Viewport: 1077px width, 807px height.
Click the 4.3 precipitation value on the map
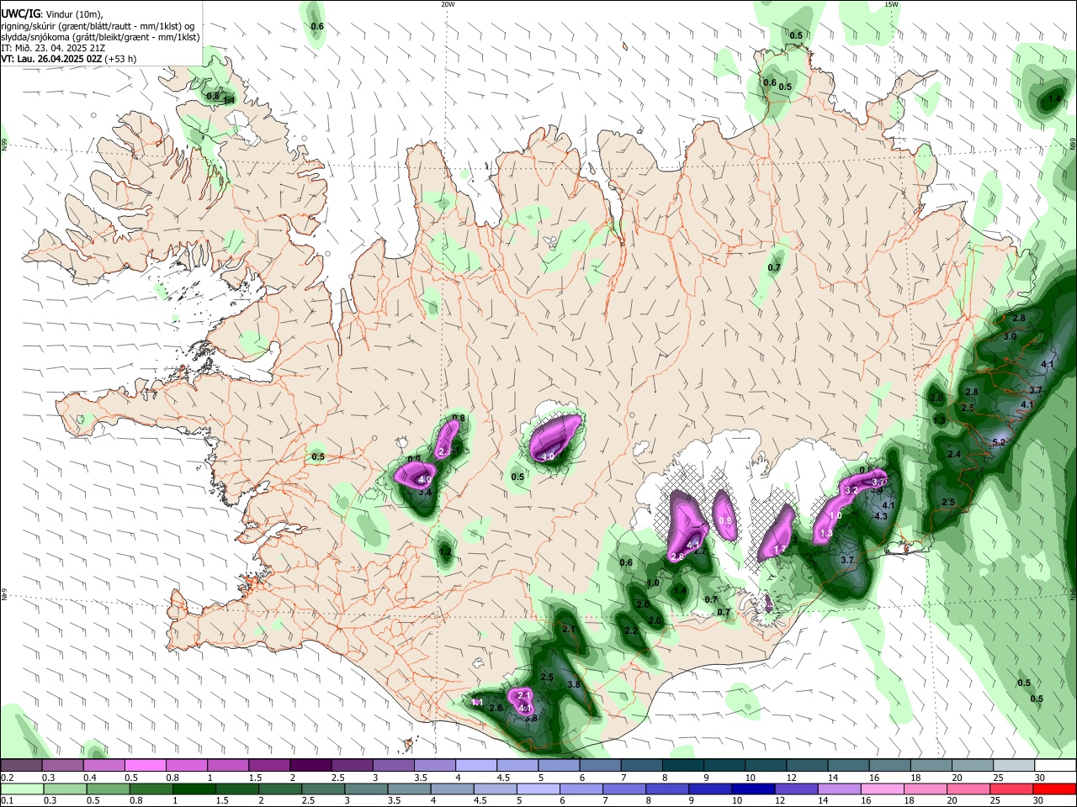pyautogui.click(x=881, y=516)
